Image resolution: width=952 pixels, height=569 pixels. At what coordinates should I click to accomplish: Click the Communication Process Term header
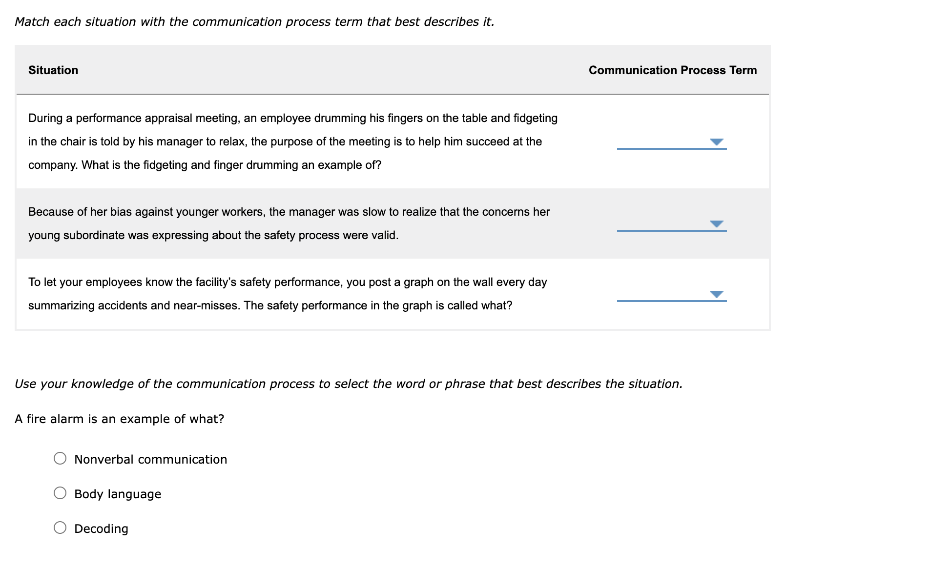pos(672,70)
